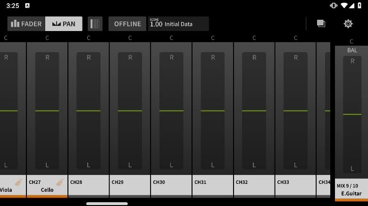Click the CH28 pan slider center line

coord(89,111)
